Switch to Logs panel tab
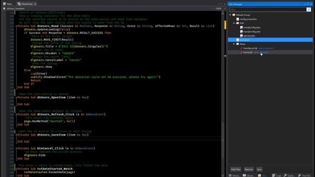The width and height of the screenshot is (315, 177). [x=277, y=176]
